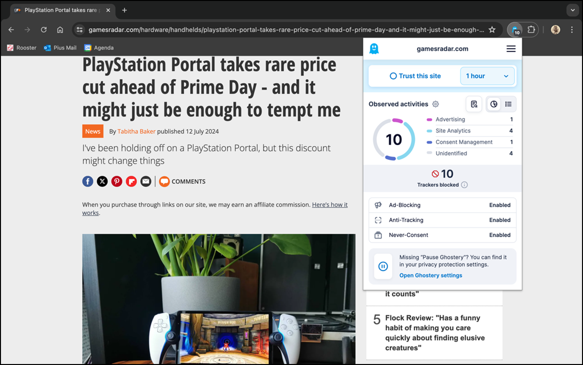Switch to list view of activities
Viewport: 583px width, 365px height.
pos(508,104)
